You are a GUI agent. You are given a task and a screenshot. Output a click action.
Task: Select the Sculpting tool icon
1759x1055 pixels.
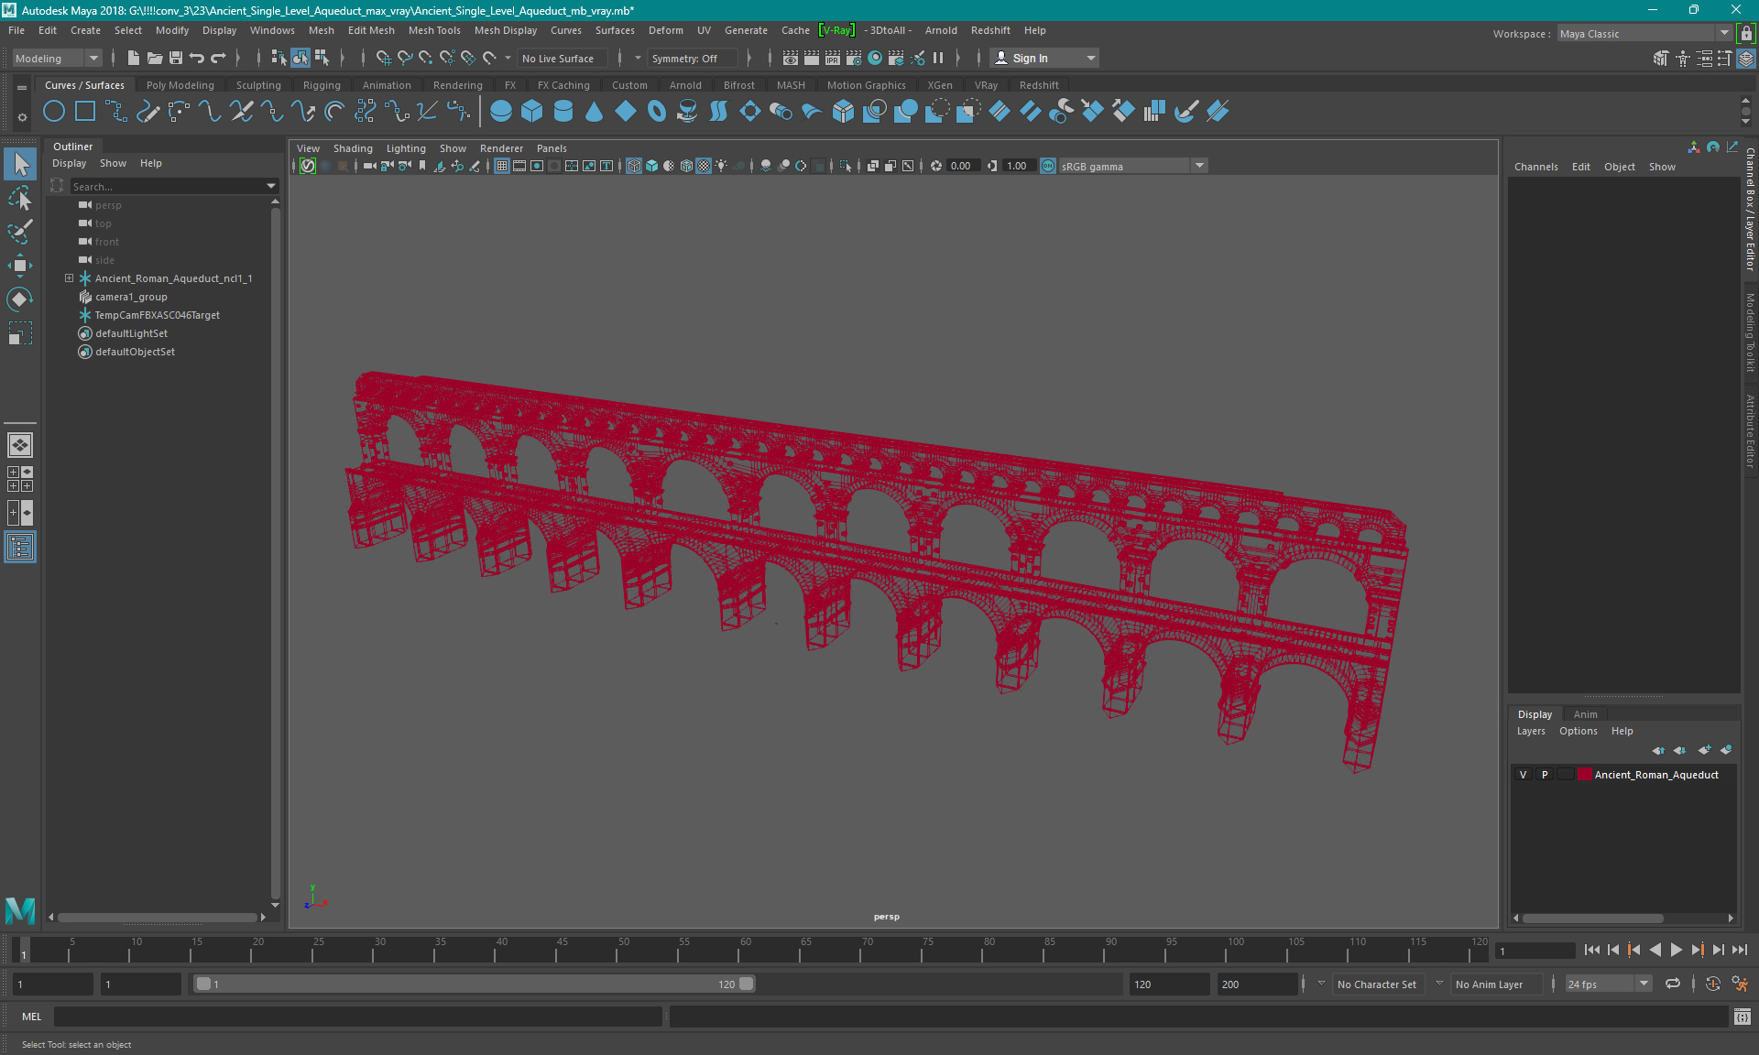click(257, 84)
